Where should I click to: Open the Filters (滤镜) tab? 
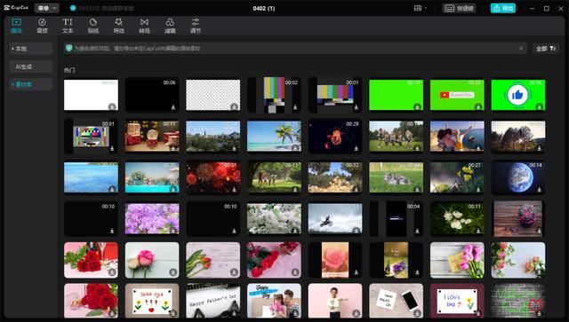170,26
